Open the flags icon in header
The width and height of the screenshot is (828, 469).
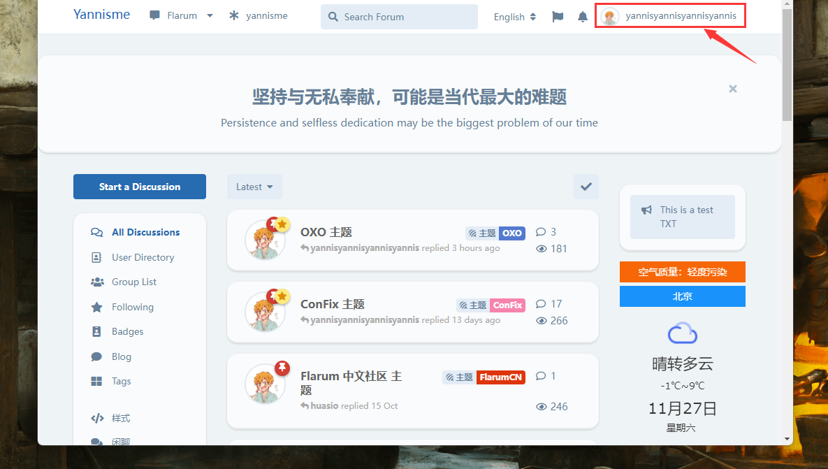[x=558, y=17]
